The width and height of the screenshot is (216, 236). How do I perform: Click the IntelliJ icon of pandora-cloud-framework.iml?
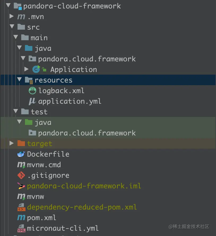[21, 186]
